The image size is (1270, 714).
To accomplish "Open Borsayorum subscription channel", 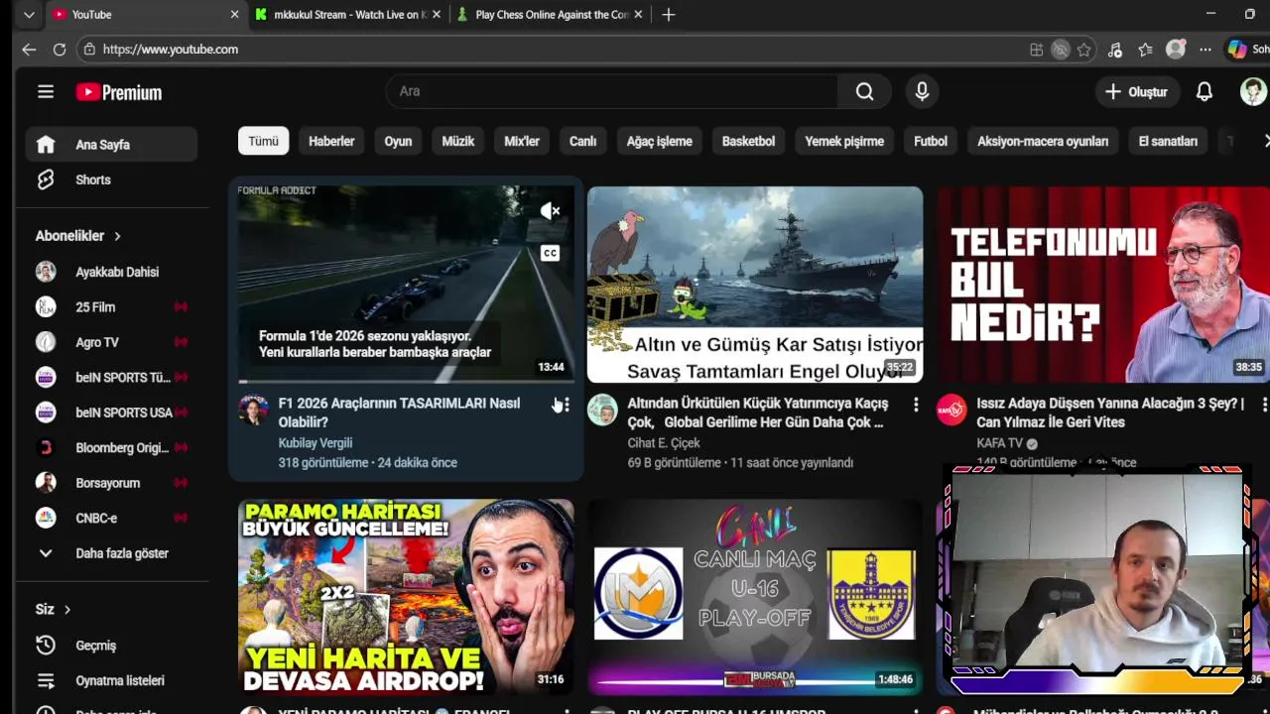I will click(111, 483).
